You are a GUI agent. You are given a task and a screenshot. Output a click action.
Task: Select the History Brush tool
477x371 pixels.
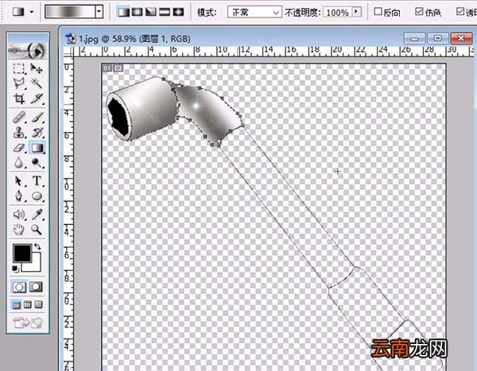point(37,133)
